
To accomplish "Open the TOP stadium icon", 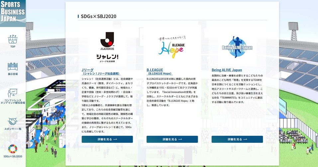I will pyautogui.click(x=13, y=39).
